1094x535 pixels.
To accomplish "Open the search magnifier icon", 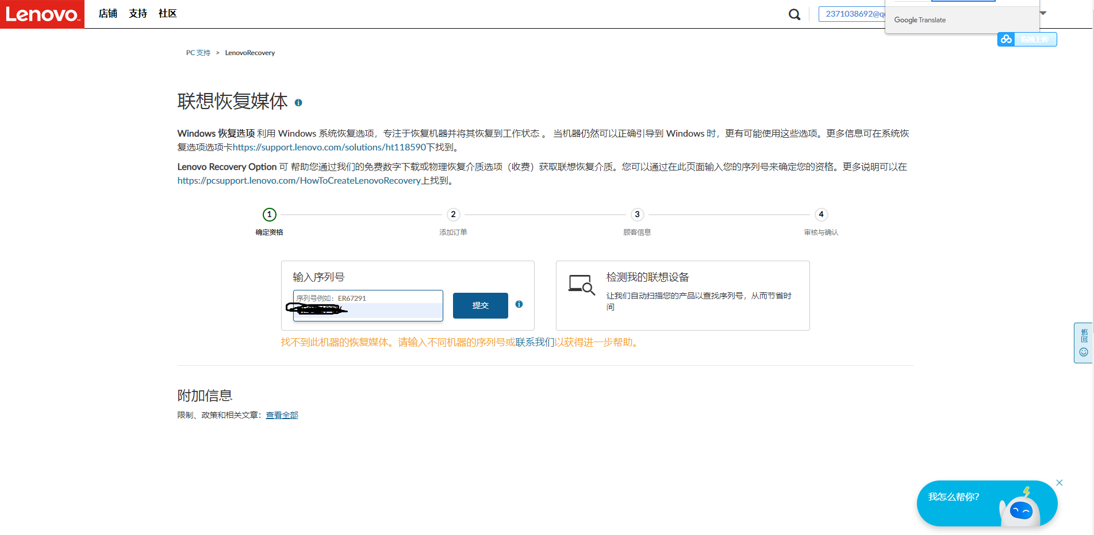I will point(794,14).
